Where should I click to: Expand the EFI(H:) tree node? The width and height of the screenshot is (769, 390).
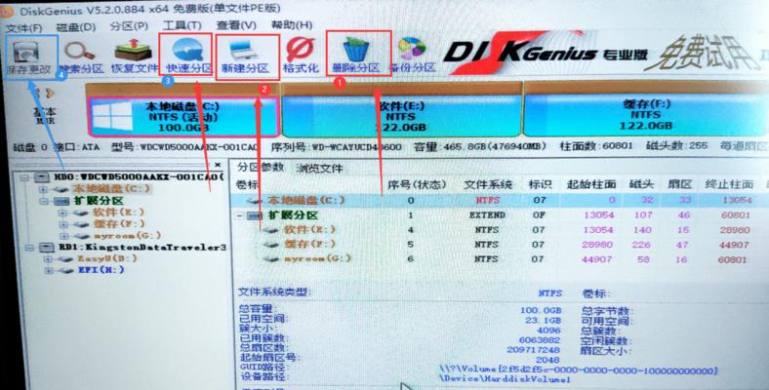point(48,270)
